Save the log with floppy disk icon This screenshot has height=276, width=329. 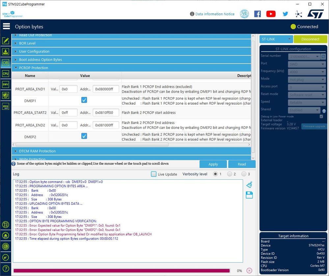[x=249, y=195]
